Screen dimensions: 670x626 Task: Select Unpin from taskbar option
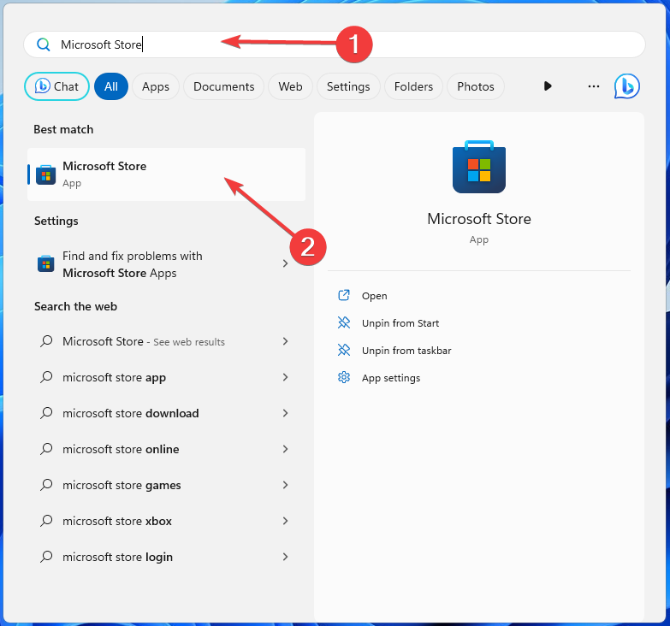click(406, 351)
